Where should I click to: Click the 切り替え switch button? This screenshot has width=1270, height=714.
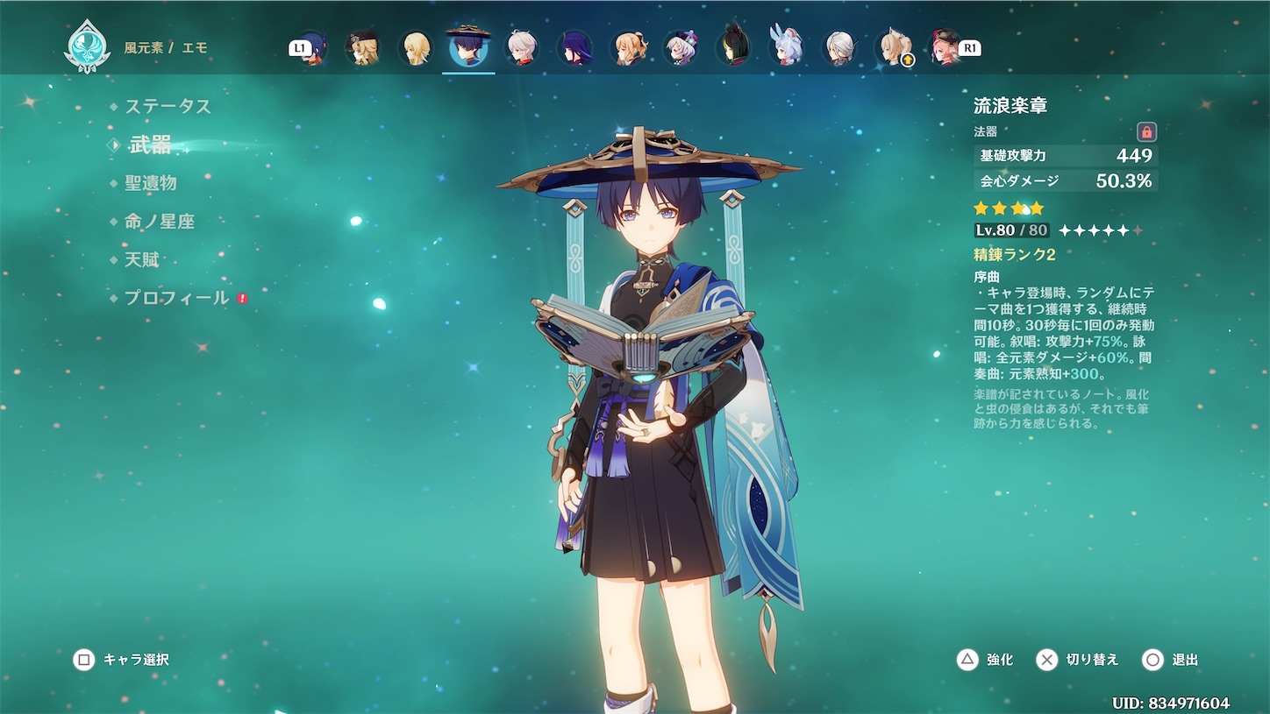coord(1077,660)
